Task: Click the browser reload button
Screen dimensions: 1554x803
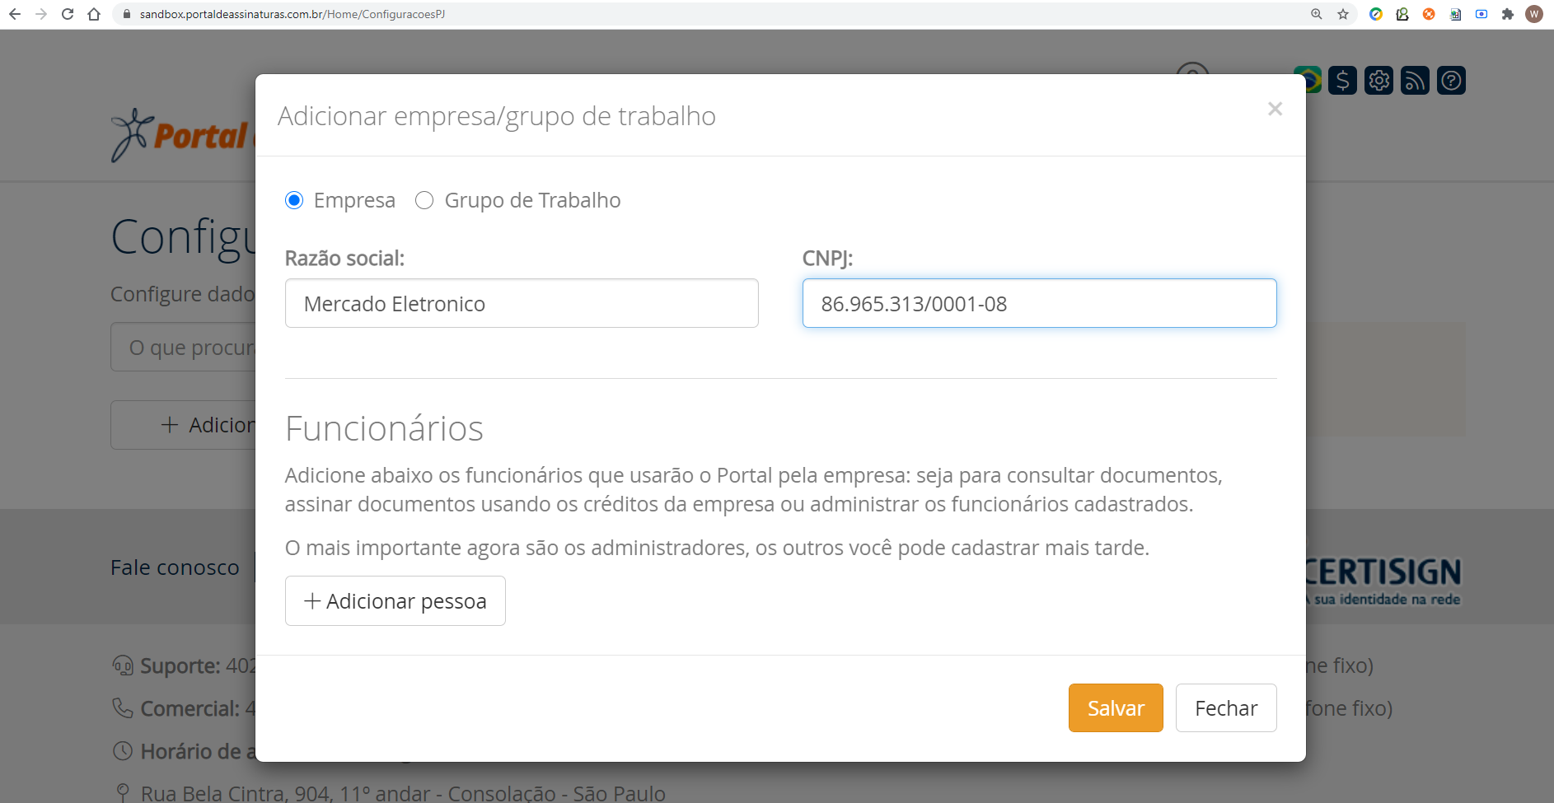Action: tap(68, 14)
